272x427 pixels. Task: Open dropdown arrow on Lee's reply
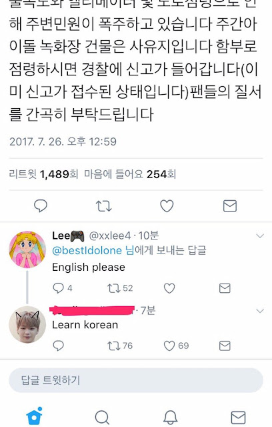(x=260, y=236)
